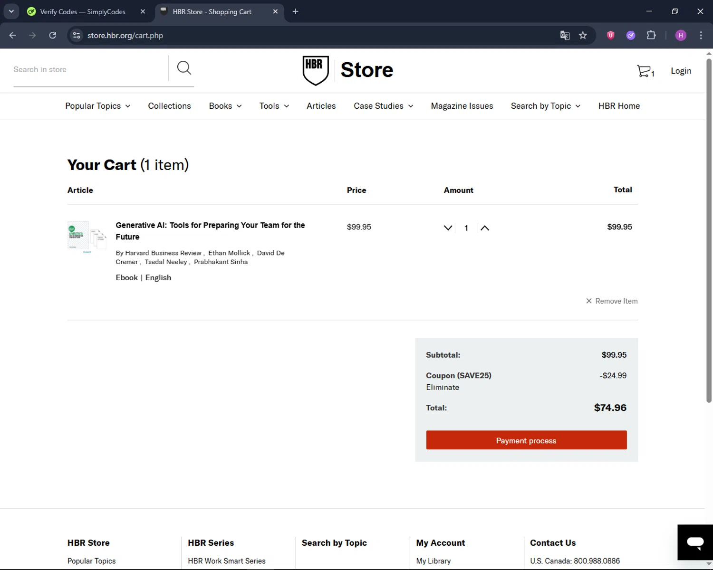
Task: Expand the Books menu
Action: pyautogui.click(x=225, y=106)
